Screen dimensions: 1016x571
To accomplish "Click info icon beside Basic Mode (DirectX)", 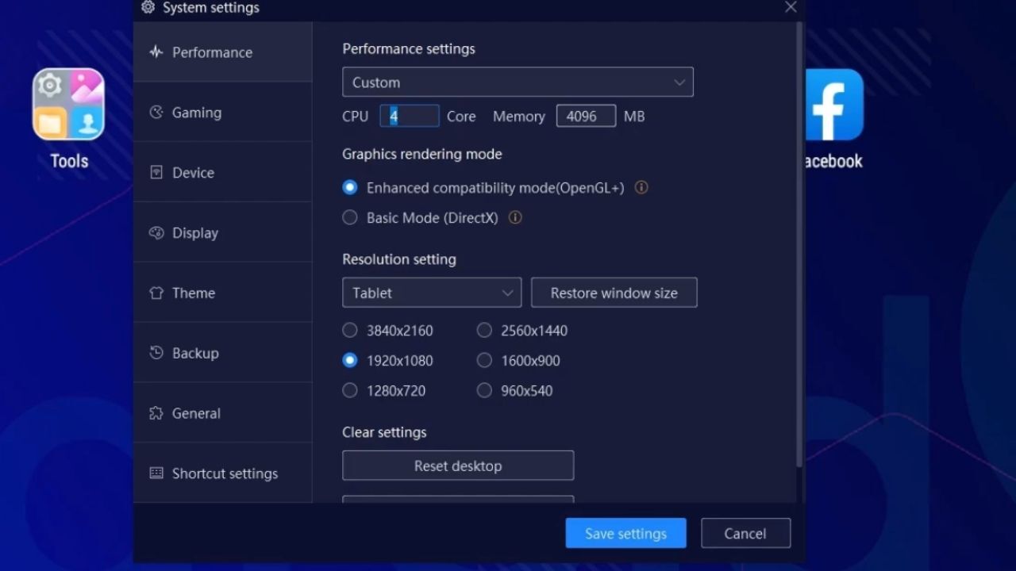I will point(515,217).
